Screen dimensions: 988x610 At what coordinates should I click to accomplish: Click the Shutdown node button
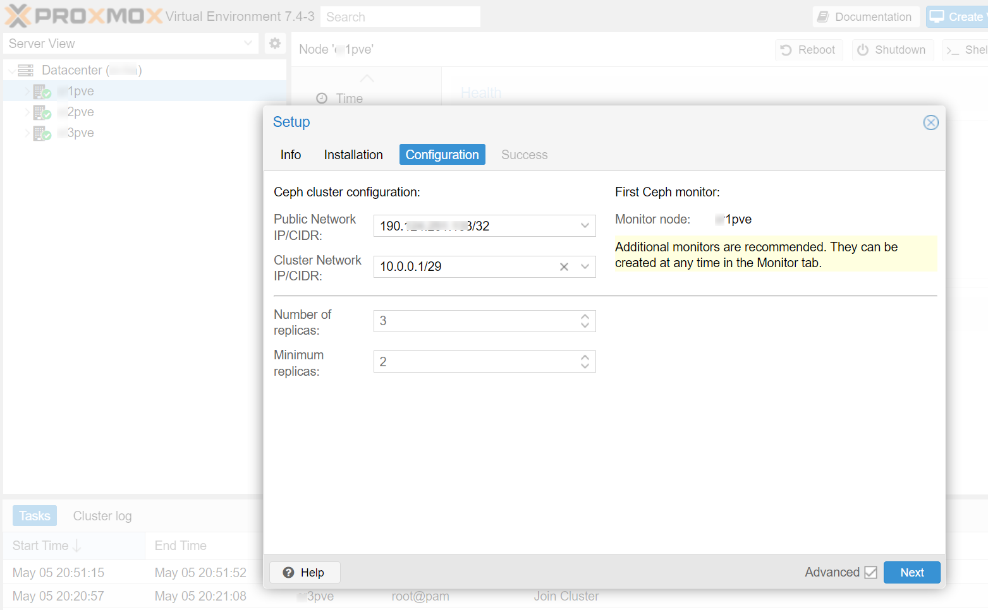coord(892,50)
